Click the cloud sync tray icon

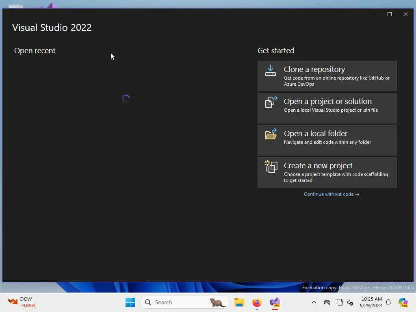point(327,302)
